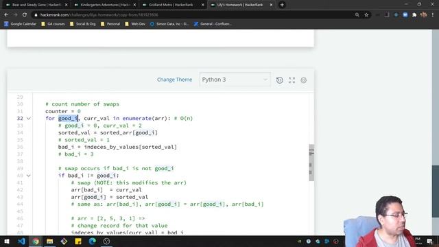Viewport: 439px width, 247px height.
Task: Open Microsoft Edge from taskbar
Action: (x=92, y=241)
